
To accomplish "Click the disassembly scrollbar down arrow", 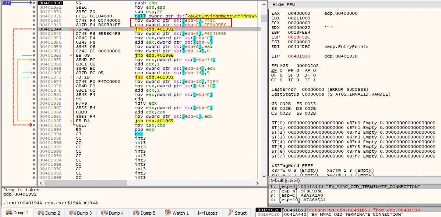I will click(263, 176).
